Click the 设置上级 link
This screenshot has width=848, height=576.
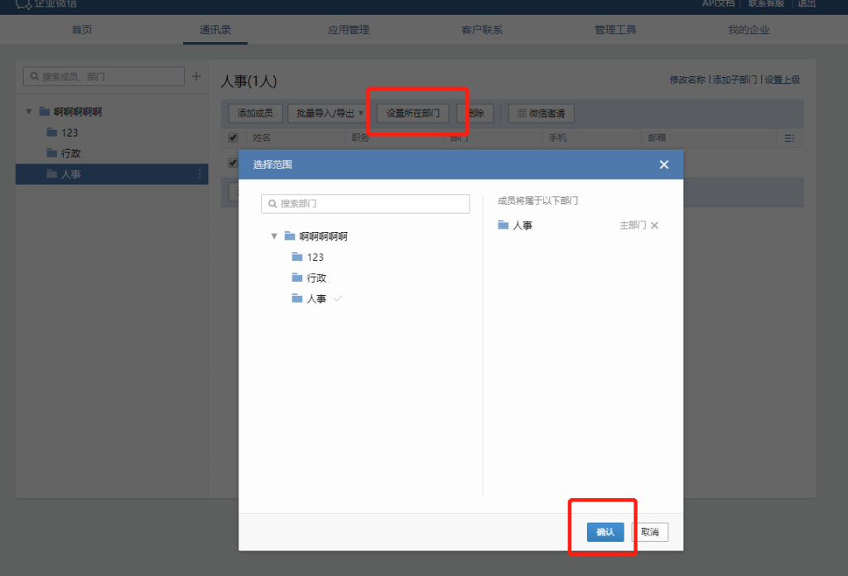pos(782,80)
